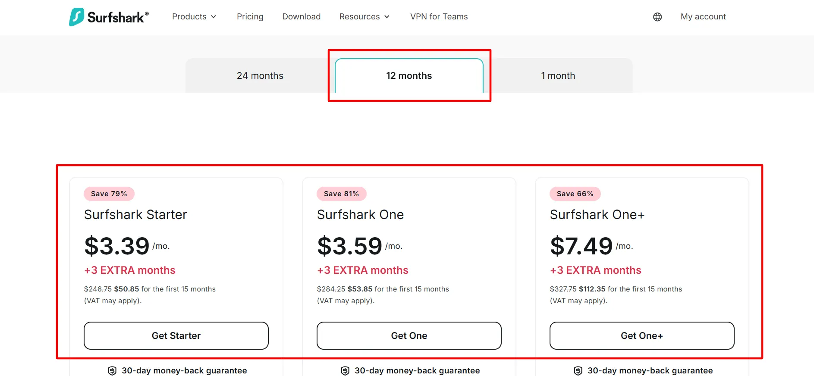This screenshot has width=814, height=376.
Task: Select the 1 month plan tab
Action: (x=558, y=76)
